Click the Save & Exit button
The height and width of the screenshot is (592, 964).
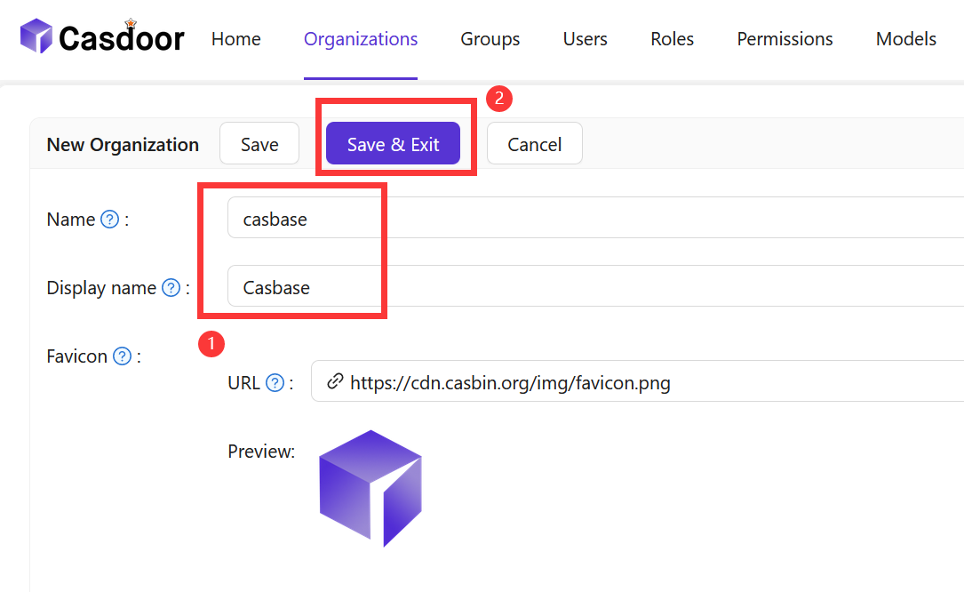click(393, 144)
